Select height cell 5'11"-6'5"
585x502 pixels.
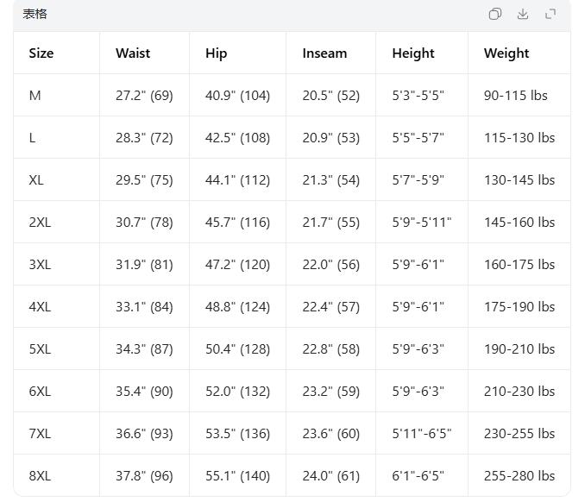click(x=422, y=434)
